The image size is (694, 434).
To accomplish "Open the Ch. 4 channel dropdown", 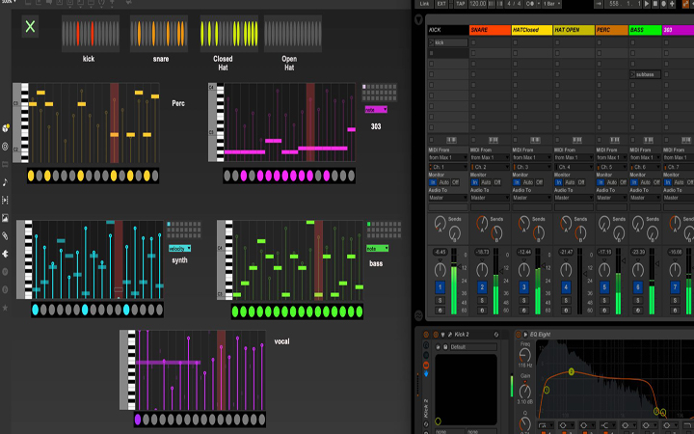I will (574, 167).
